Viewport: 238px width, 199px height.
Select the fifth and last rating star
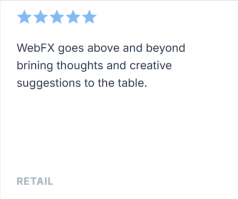(89, 17)
